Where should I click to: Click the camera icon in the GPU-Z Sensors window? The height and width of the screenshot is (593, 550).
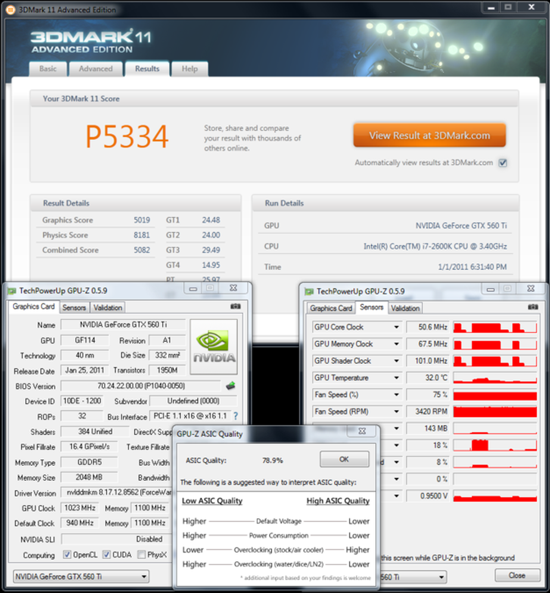pyautogui.click(x=532, y=307)
